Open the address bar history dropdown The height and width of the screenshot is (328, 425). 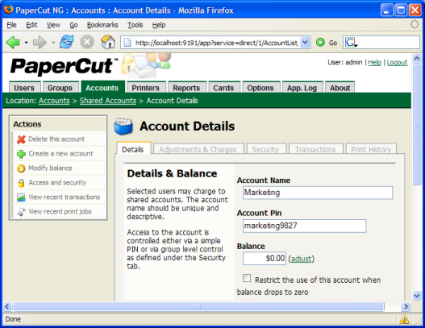point(305,43)
